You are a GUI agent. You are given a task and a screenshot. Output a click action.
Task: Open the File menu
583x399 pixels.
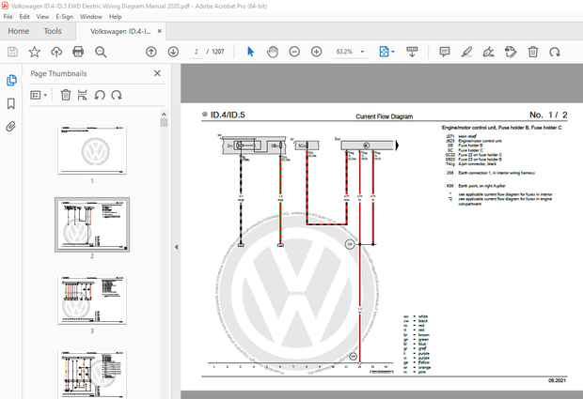[8, 17]
